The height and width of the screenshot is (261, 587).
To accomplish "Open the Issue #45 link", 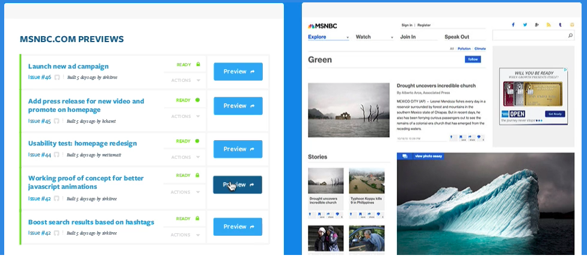I will click(x=40, y=121).
